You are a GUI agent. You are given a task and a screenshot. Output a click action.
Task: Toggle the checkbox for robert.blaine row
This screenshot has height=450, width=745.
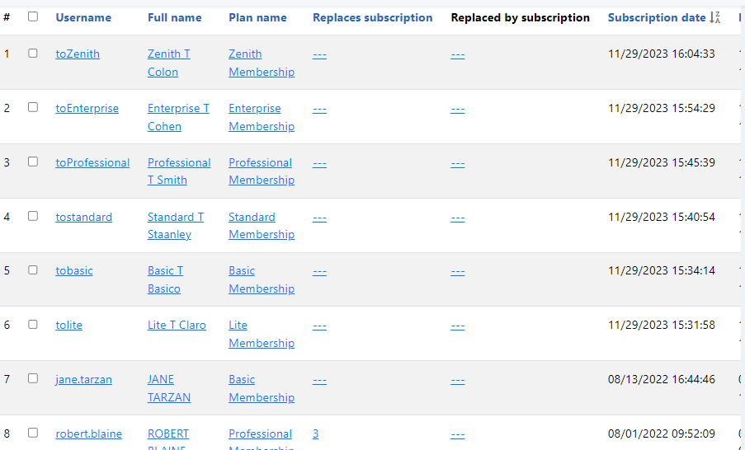coord(33,433)
